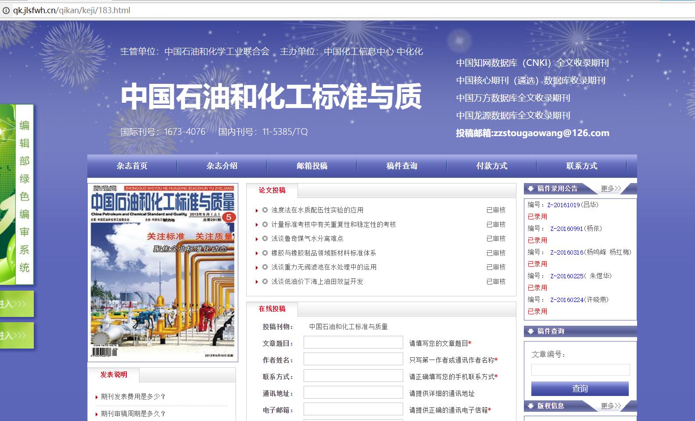The height and width of the screenshot is (421, 695).
Task: Open article 浅谈低油价下海上油田效益开发
Action: pyautogui.click(x=317, y=281)
